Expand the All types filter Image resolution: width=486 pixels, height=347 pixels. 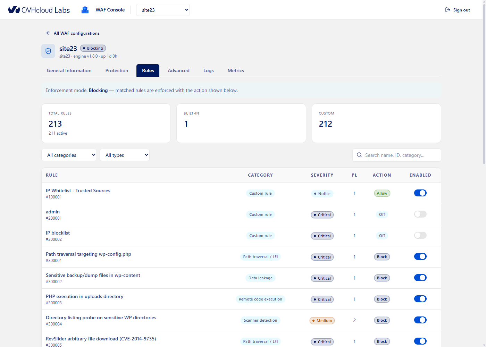pos(125,155)
